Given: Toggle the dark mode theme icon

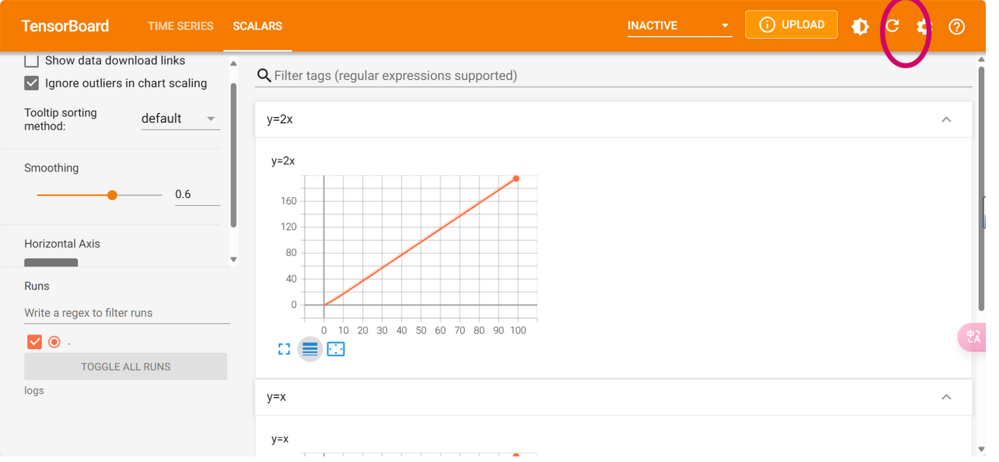Looking at the screenshot, I should pos(860,27).
